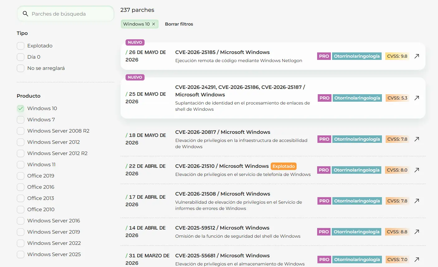Open the CVE-2025-55681 / Microsoft Windows title

[222, 255]
